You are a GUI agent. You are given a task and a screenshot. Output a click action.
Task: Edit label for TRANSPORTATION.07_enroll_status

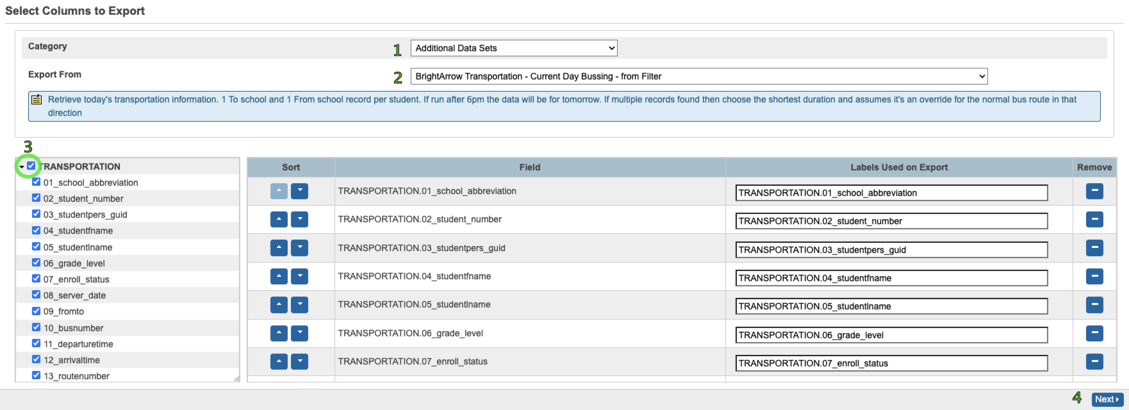[891, 363]
